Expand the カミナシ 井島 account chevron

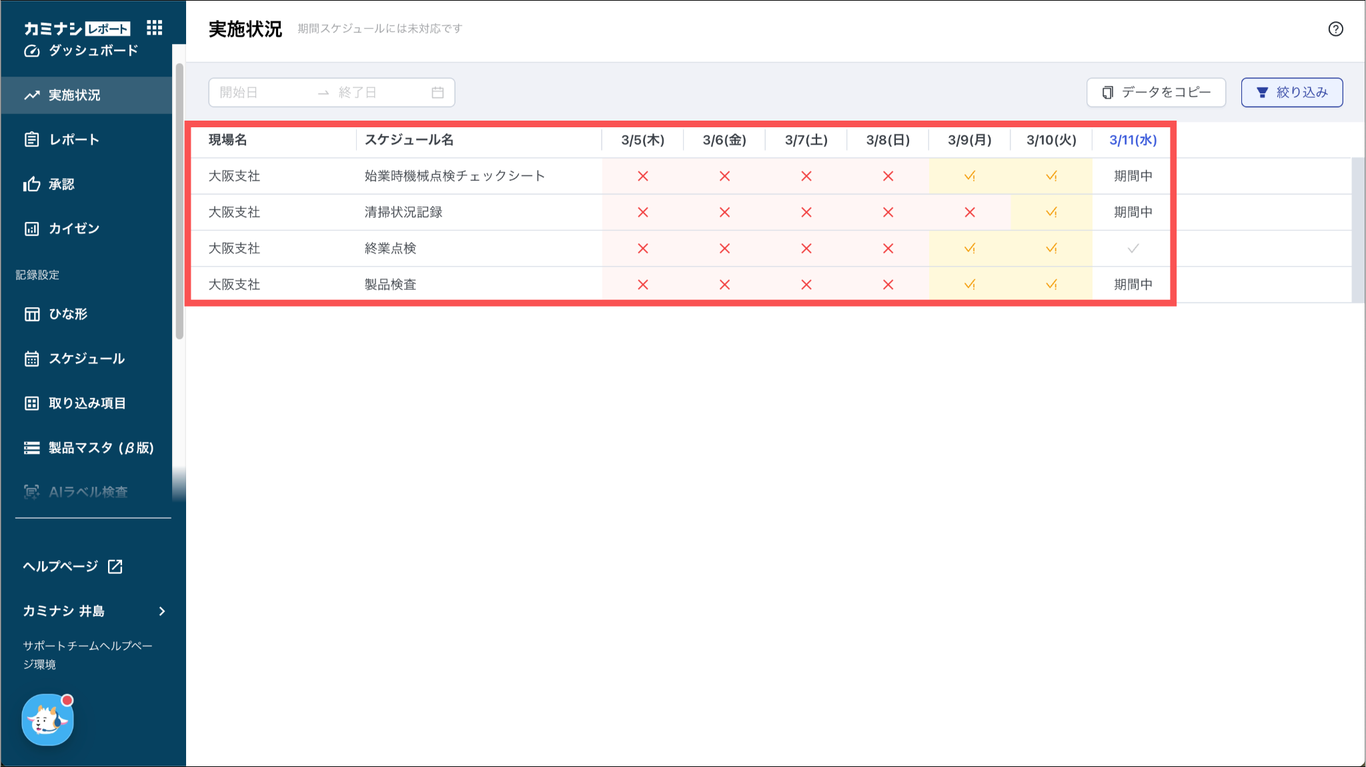(162, 611)
